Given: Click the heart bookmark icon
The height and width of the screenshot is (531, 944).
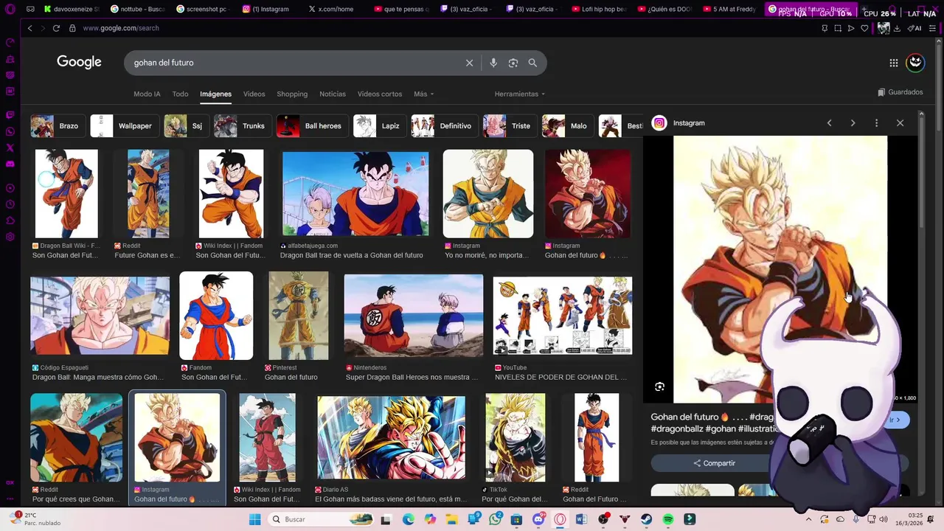Looking at the screenshot, I should point(864,28).
